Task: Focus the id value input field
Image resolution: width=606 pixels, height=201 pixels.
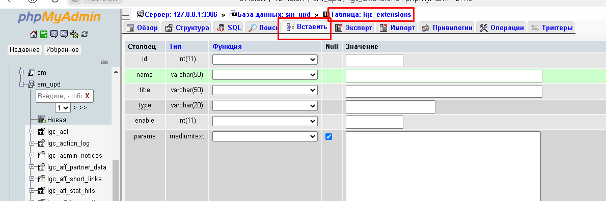Action: [x=374, y=60]
